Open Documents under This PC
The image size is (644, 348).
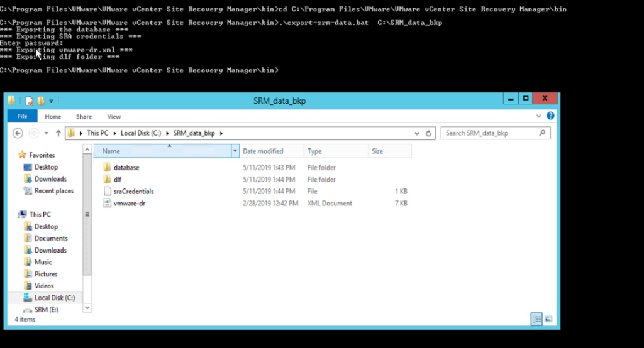(51, 239)
